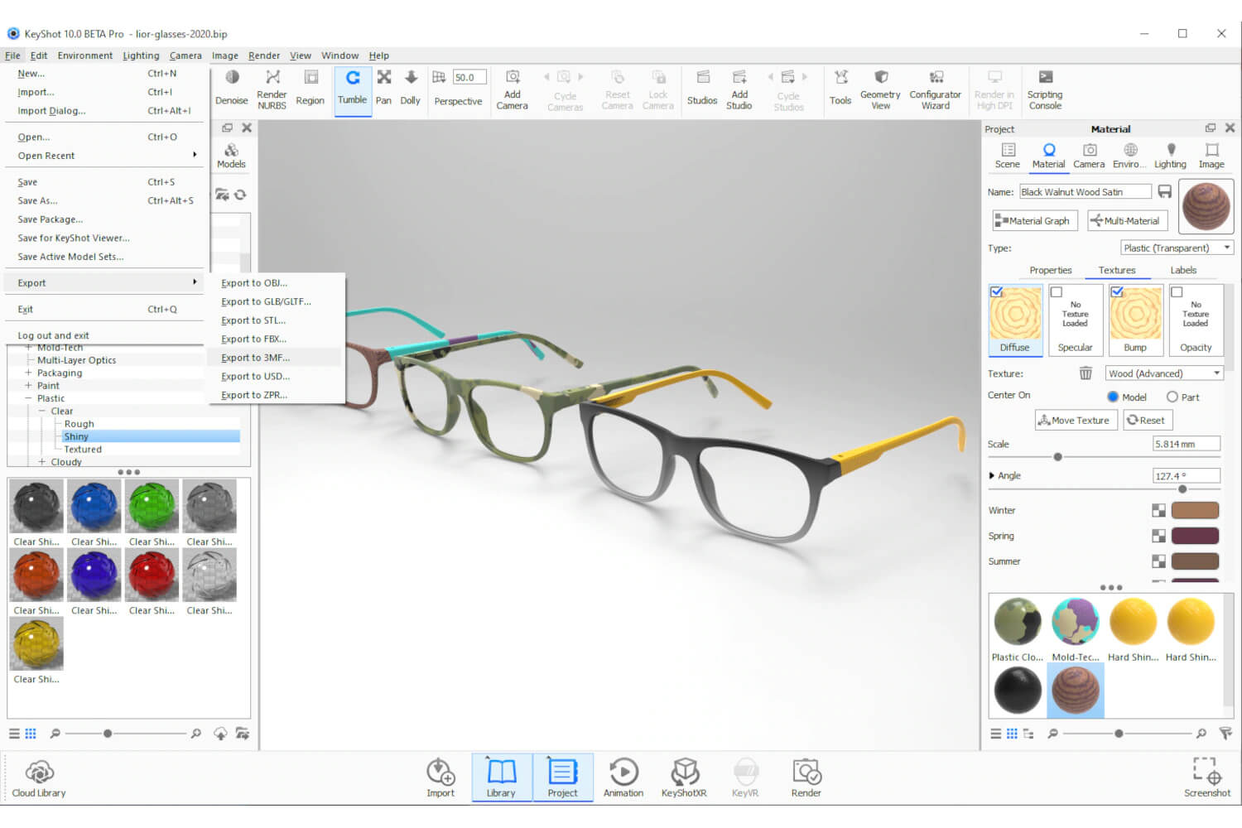Viewport: 1242px width, 828px height.
Task: Open the material Type dropdown
Action: (x=1177, y=248)
